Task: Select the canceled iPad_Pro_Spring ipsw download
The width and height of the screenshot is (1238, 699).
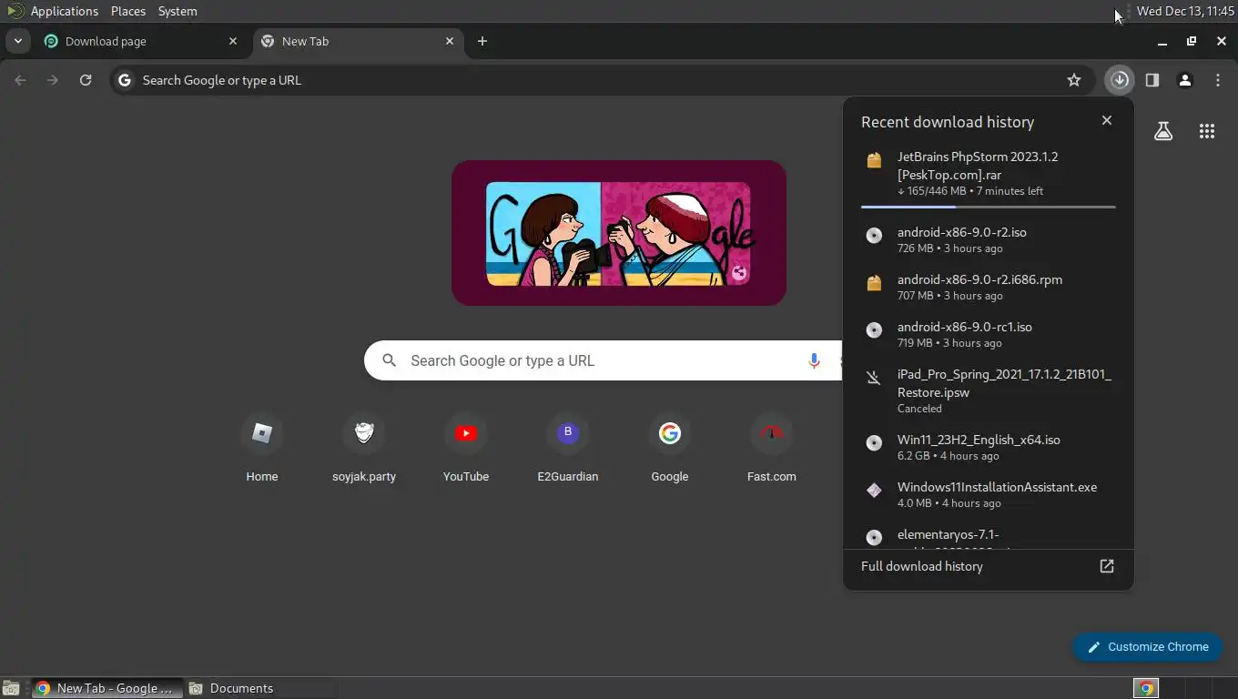Action: [x=989, y=390]
